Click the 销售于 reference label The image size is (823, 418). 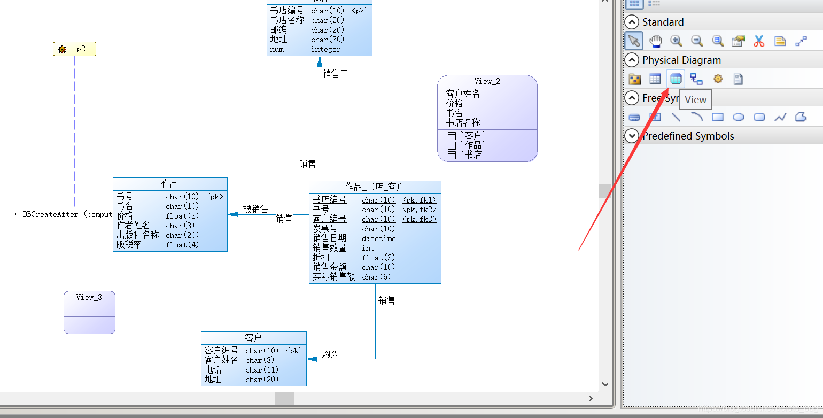(335, 74)
